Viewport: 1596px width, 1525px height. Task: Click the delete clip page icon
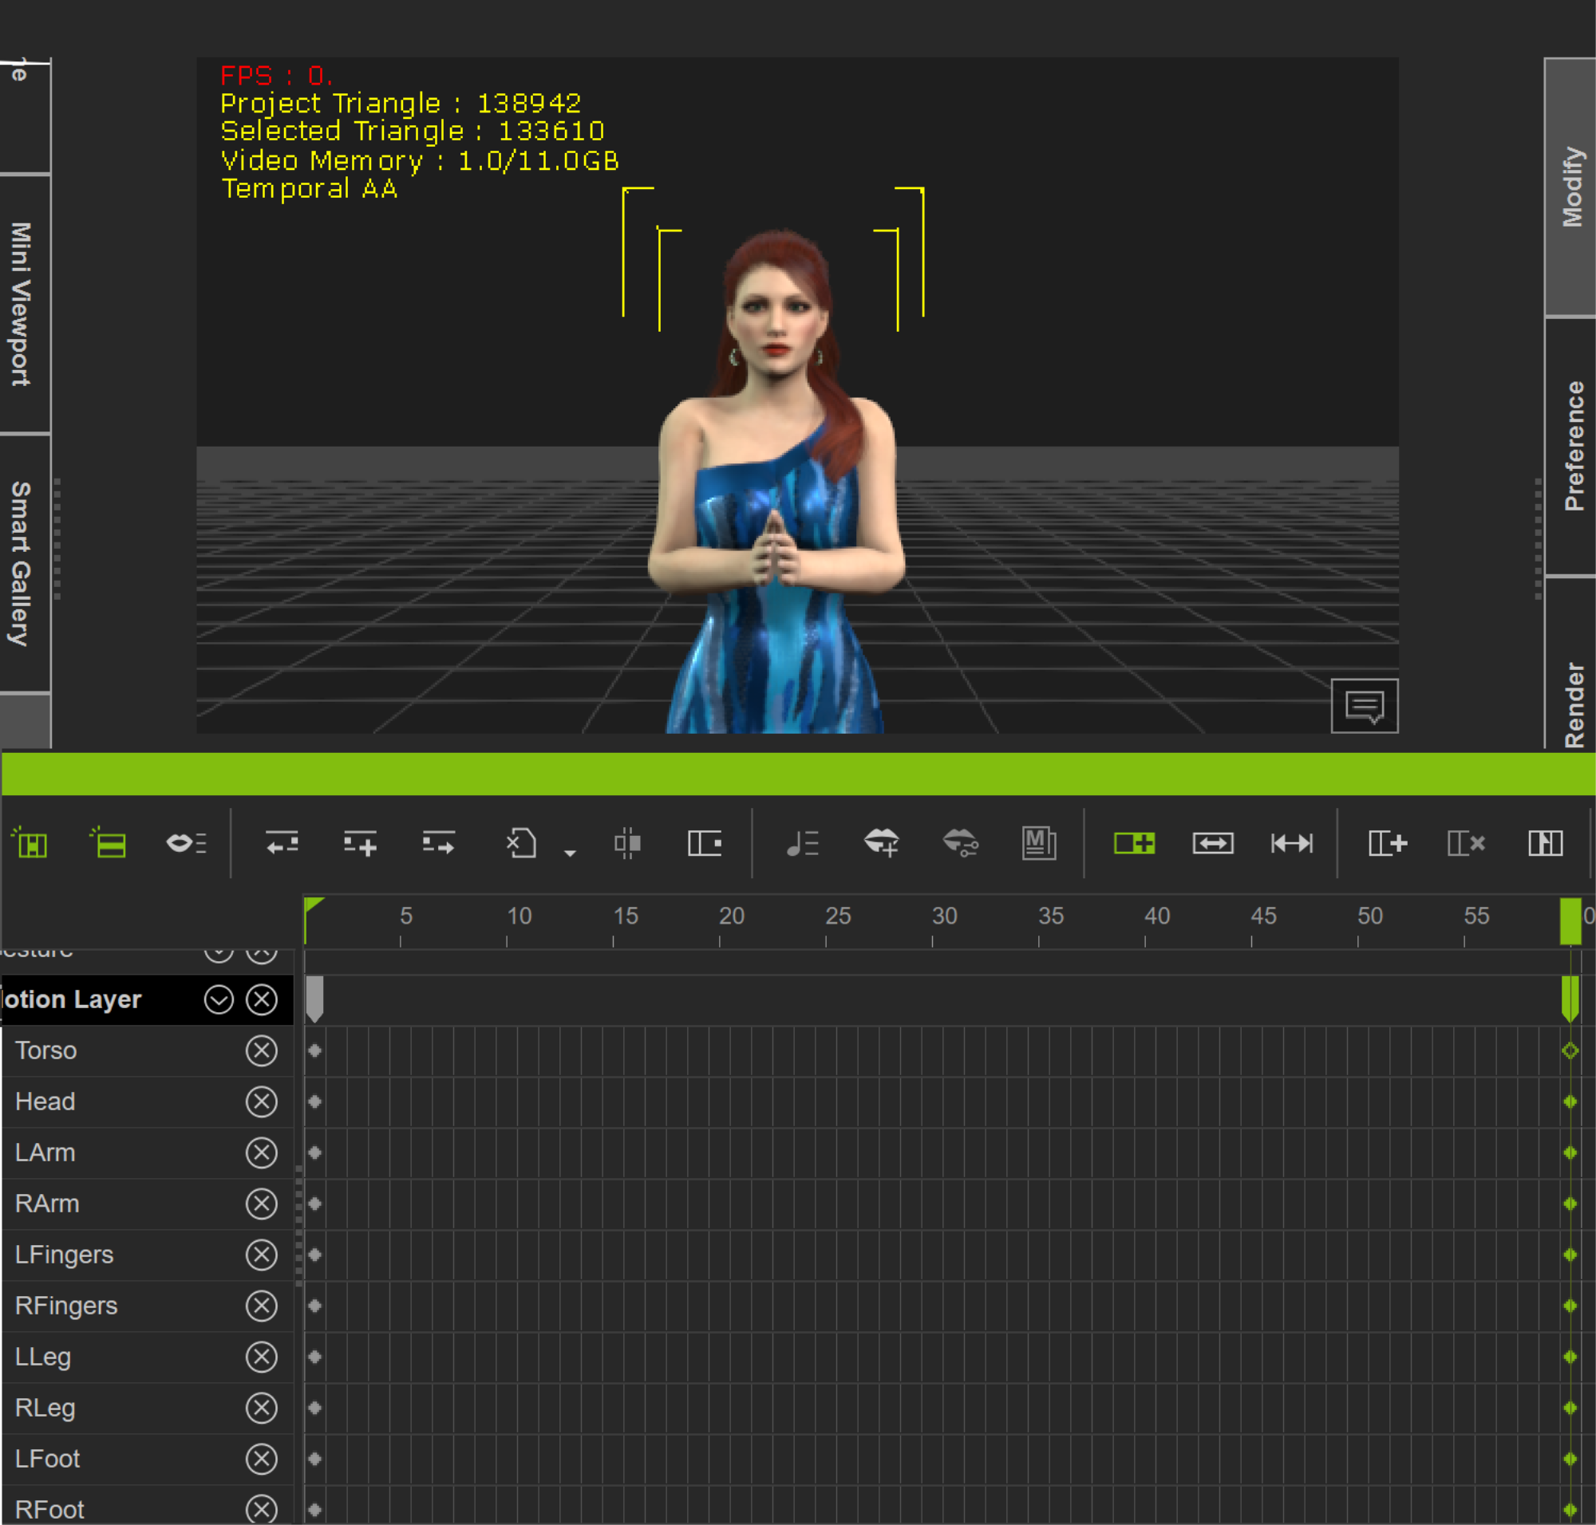point(521,843)
